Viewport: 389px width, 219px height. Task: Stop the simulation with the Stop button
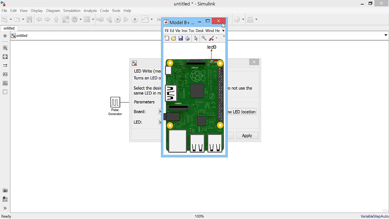(135, 19)
